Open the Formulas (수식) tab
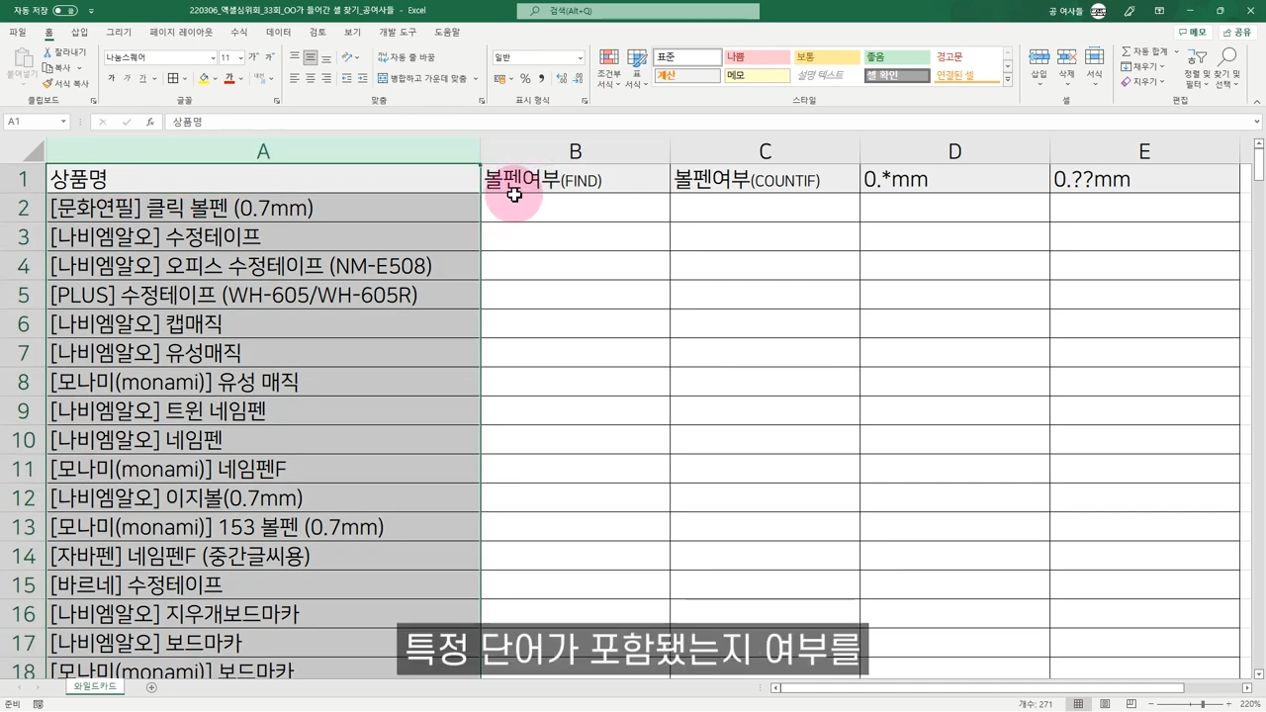This screenshot has height=712, width=1266. pyautogui.click(x=239, y=32)
